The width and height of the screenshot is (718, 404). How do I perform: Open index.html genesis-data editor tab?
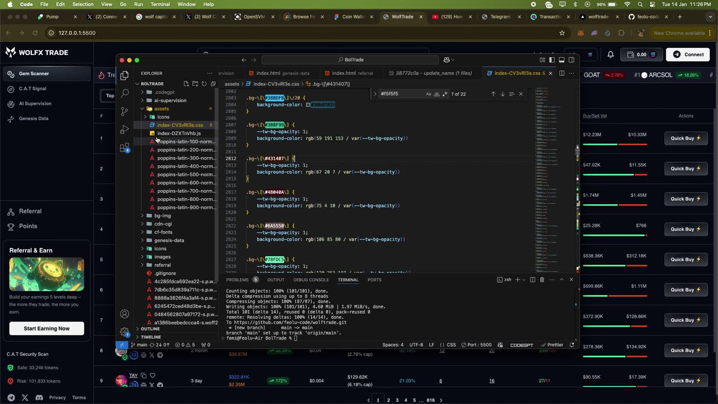pyautogui.click(x=283, y=73)
